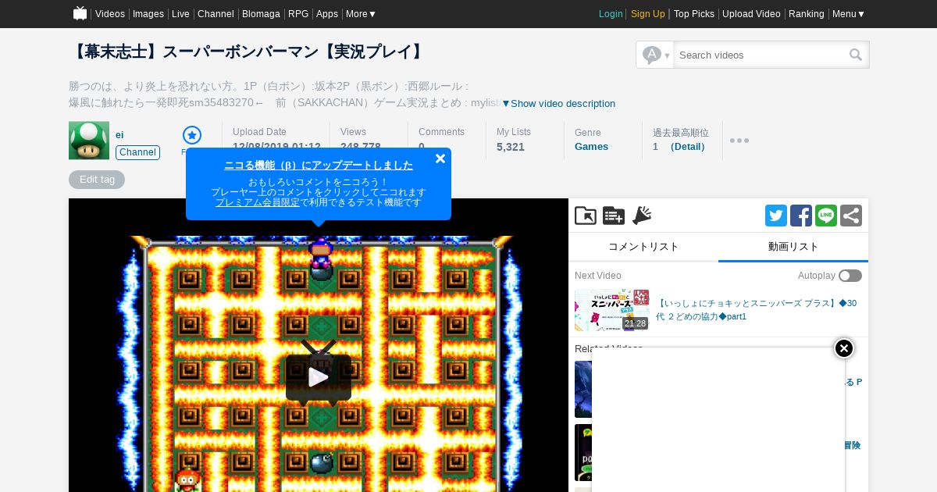Share the video on Twitter
Screen dimensions: 937x492
[776, 216]
